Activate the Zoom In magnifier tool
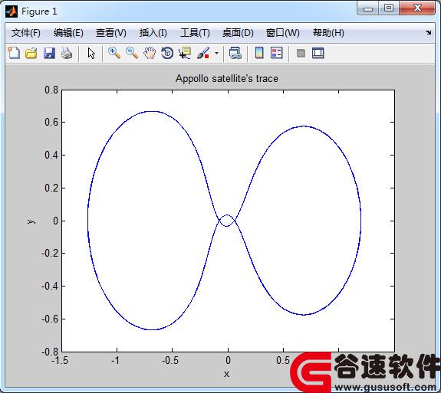Viewport: 441px width, 393px height. [x=114, y=53]
